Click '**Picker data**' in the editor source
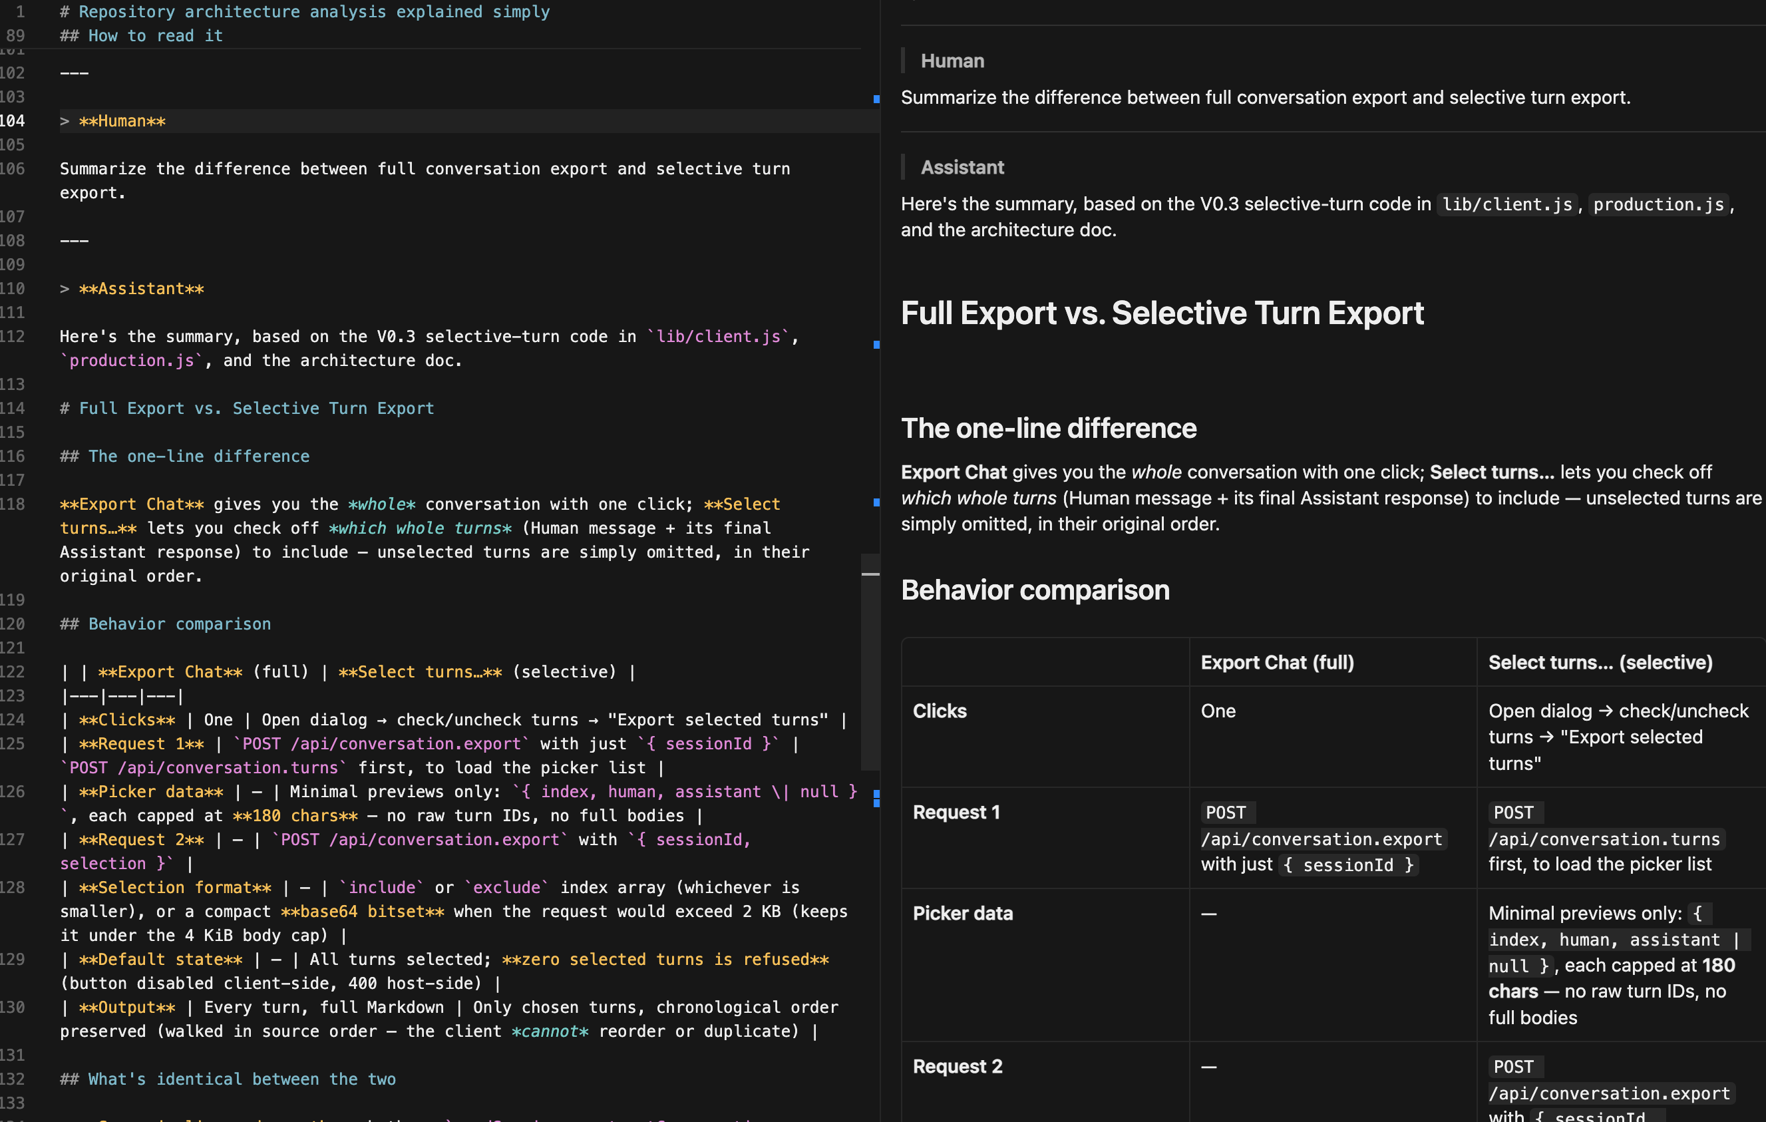The height and width of the screenshot is (1122, 1766). coord(151,792)
